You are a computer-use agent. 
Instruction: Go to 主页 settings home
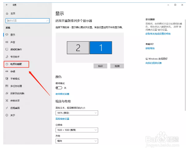tap(13, 13)
